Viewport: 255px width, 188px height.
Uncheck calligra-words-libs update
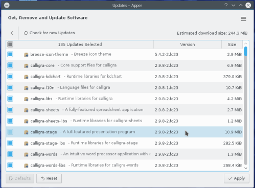click(10, 165)
